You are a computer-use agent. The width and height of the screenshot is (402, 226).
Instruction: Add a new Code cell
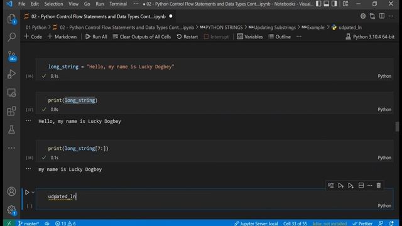point(33,36)
